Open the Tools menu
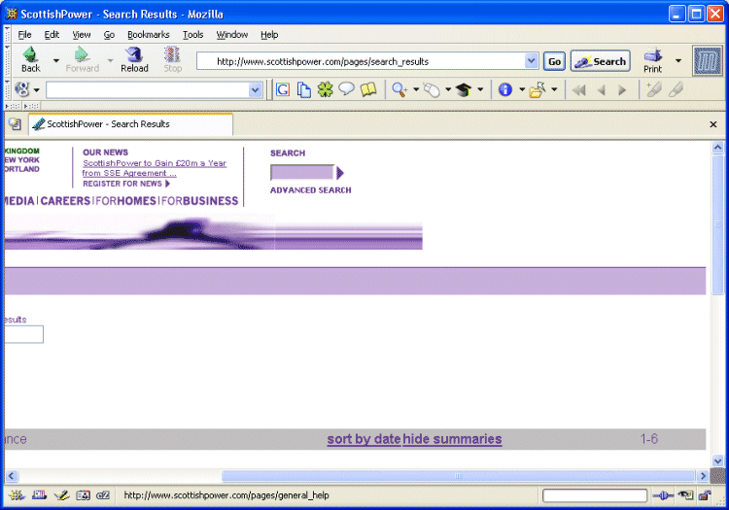This screenshot has height=510, width=729. coord(193,34)
